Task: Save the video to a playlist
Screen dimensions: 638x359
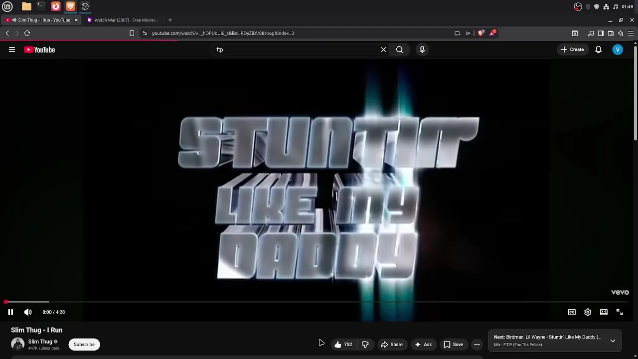Action: 454,345
